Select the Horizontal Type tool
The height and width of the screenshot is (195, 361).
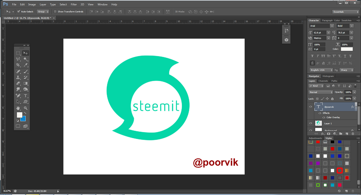pos(26,96)
